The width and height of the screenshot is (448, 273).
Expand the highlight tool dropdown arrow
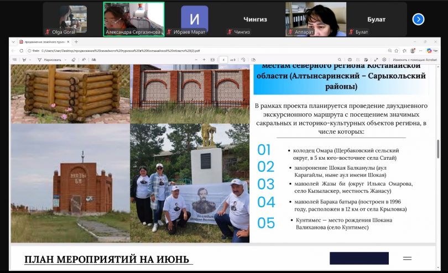31,59
